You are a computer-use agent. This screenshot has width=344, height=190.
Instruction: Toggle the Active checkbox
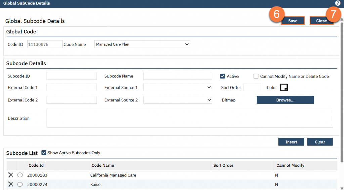pos(222,76)
